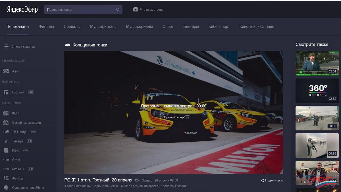
Task: Click the Семейные комедии channel icon
Action: pyautogui.click(x=6, y=123)
